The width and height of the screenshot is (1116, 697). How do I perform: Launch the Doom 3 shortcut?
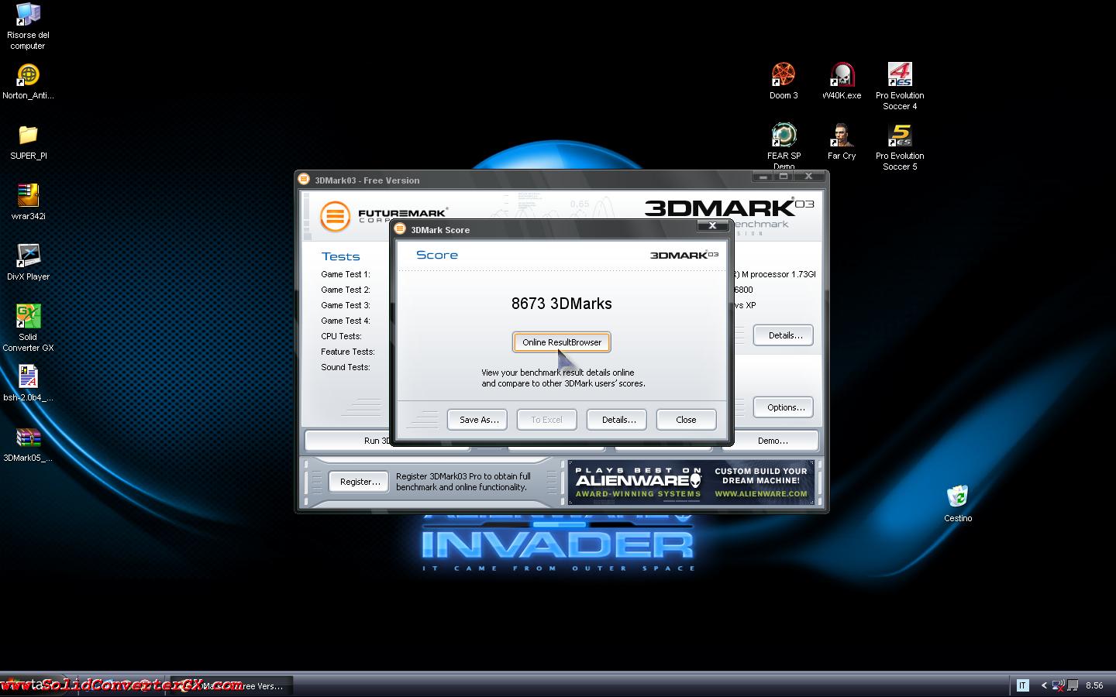click(x=784, y=81)
